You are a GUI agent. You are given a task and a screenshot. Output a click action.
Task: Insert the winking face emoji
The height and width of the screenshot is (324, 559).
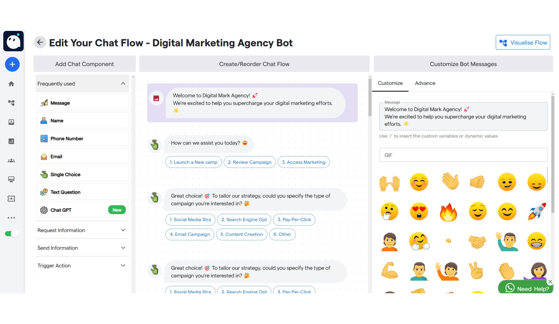(507, 182)
